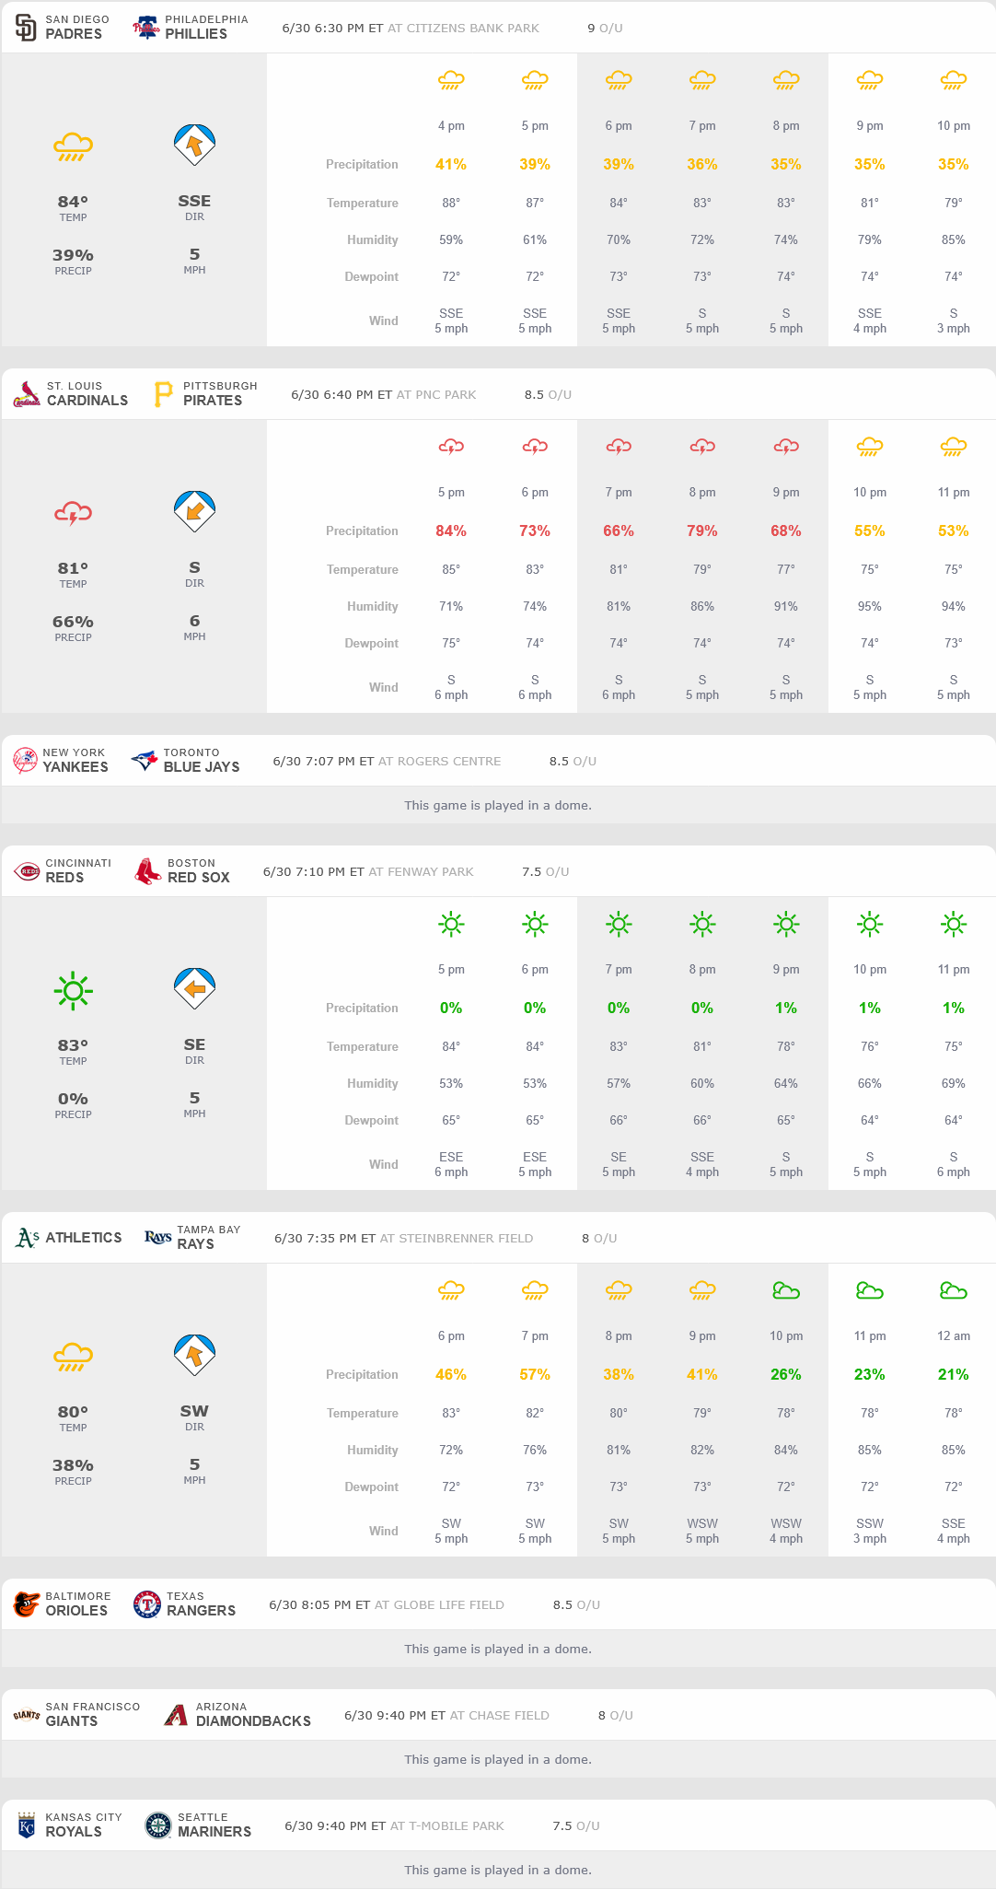The image size is (996, 1889).
Task: Click the San Diego Padres logo
Action: (26, 28)
